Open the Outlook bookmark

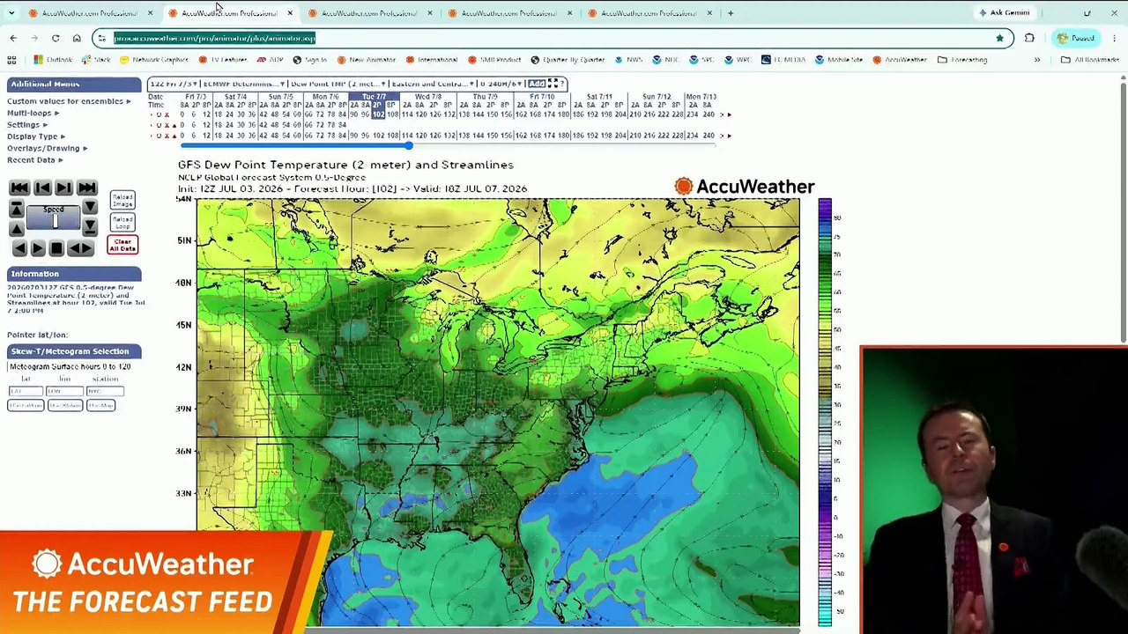pos(54,60)
